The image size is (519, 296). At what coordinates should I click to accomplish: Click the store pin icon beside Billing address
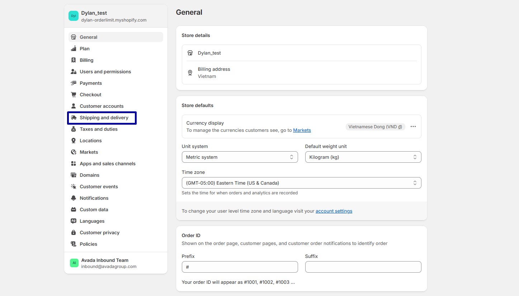coord(190,73)
